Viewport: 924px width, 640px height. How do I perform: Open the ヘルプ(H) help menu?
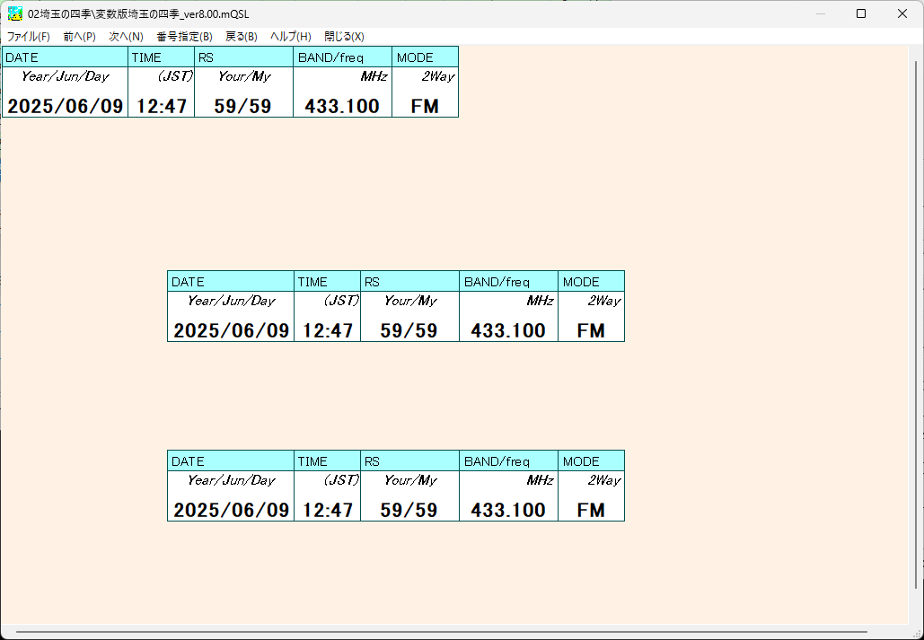pyautogui.click(x=291, y=37)
